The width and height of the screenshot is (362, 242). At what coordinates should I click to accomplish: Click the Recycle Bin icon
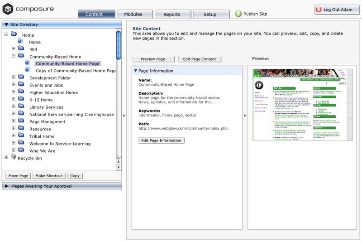[x=13, y=157]
